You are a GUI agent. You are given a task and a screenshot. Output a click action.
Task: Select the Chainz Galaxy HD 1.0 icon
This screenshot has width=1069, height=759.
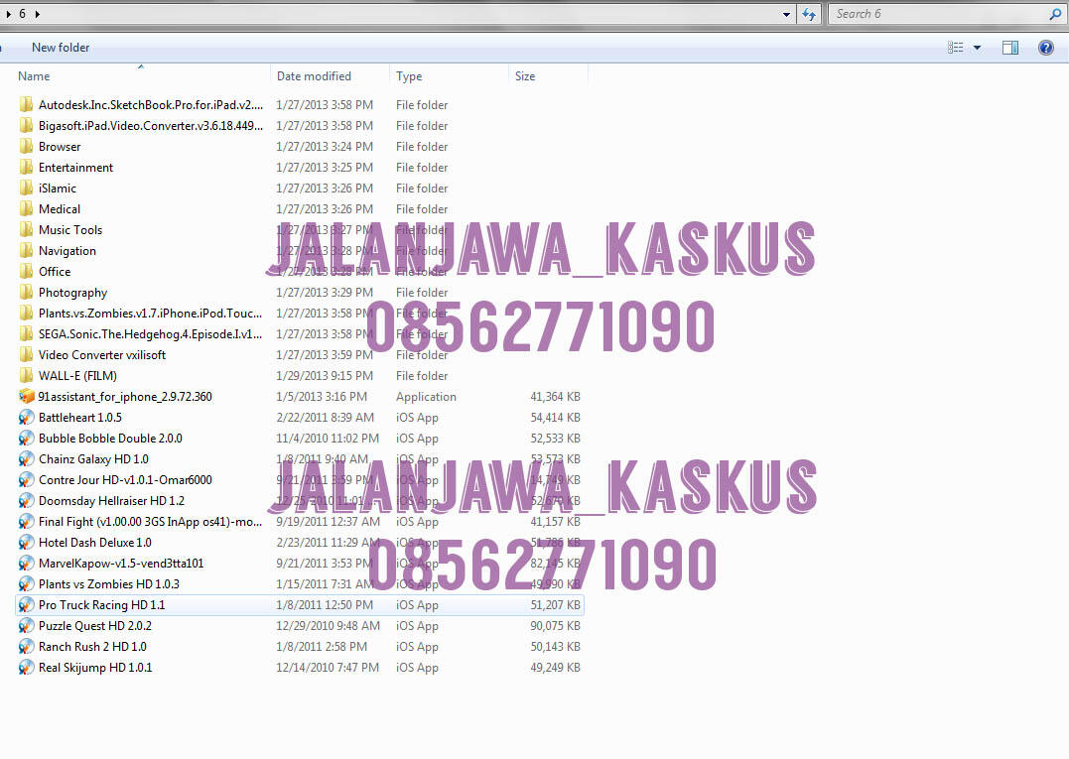coord(26,458)
